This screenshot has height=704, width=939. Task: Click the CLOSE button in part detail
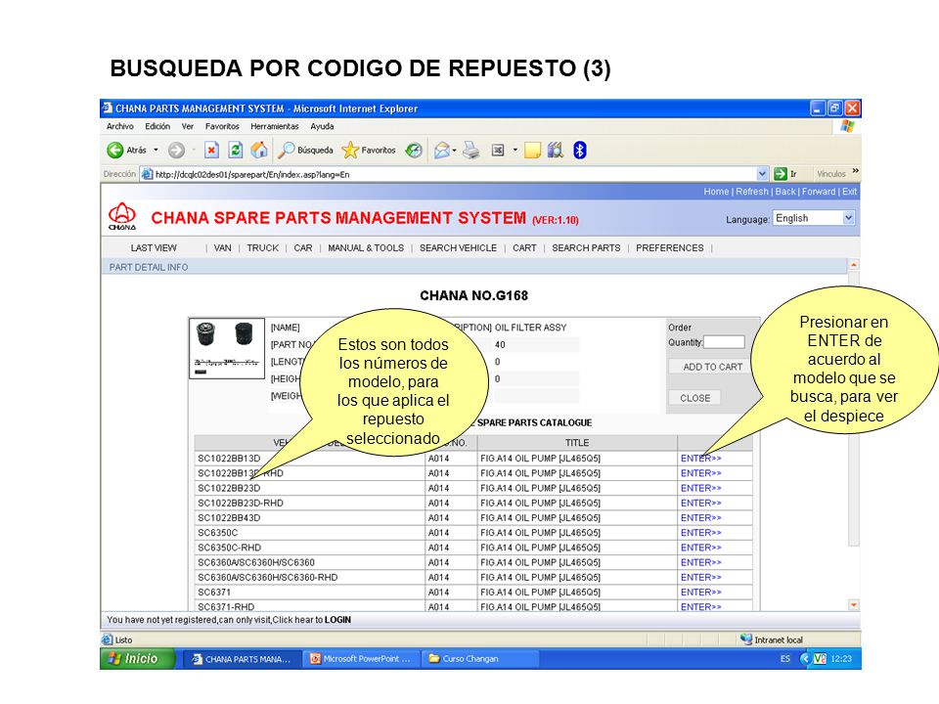(694, 398)
